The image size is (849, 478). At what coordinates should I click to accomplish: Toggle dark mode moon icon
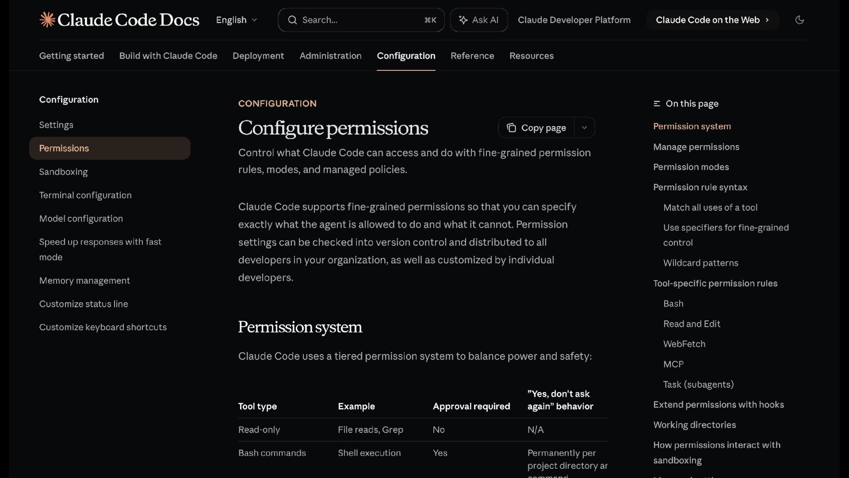click(x=799, y=20)
